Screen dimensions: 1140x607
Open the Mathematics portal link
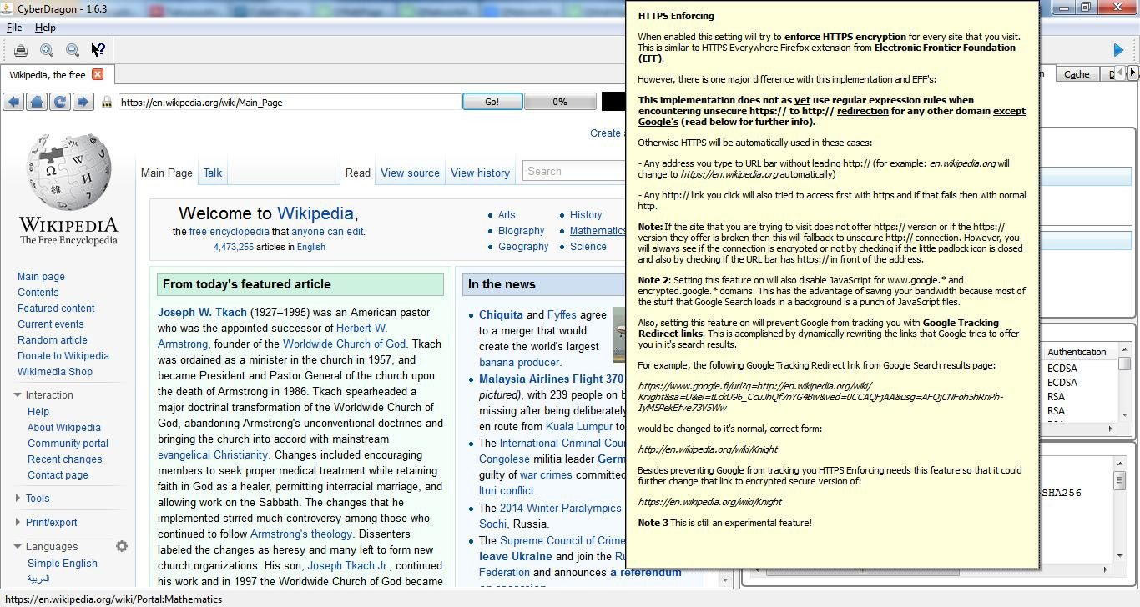(598, 230)
